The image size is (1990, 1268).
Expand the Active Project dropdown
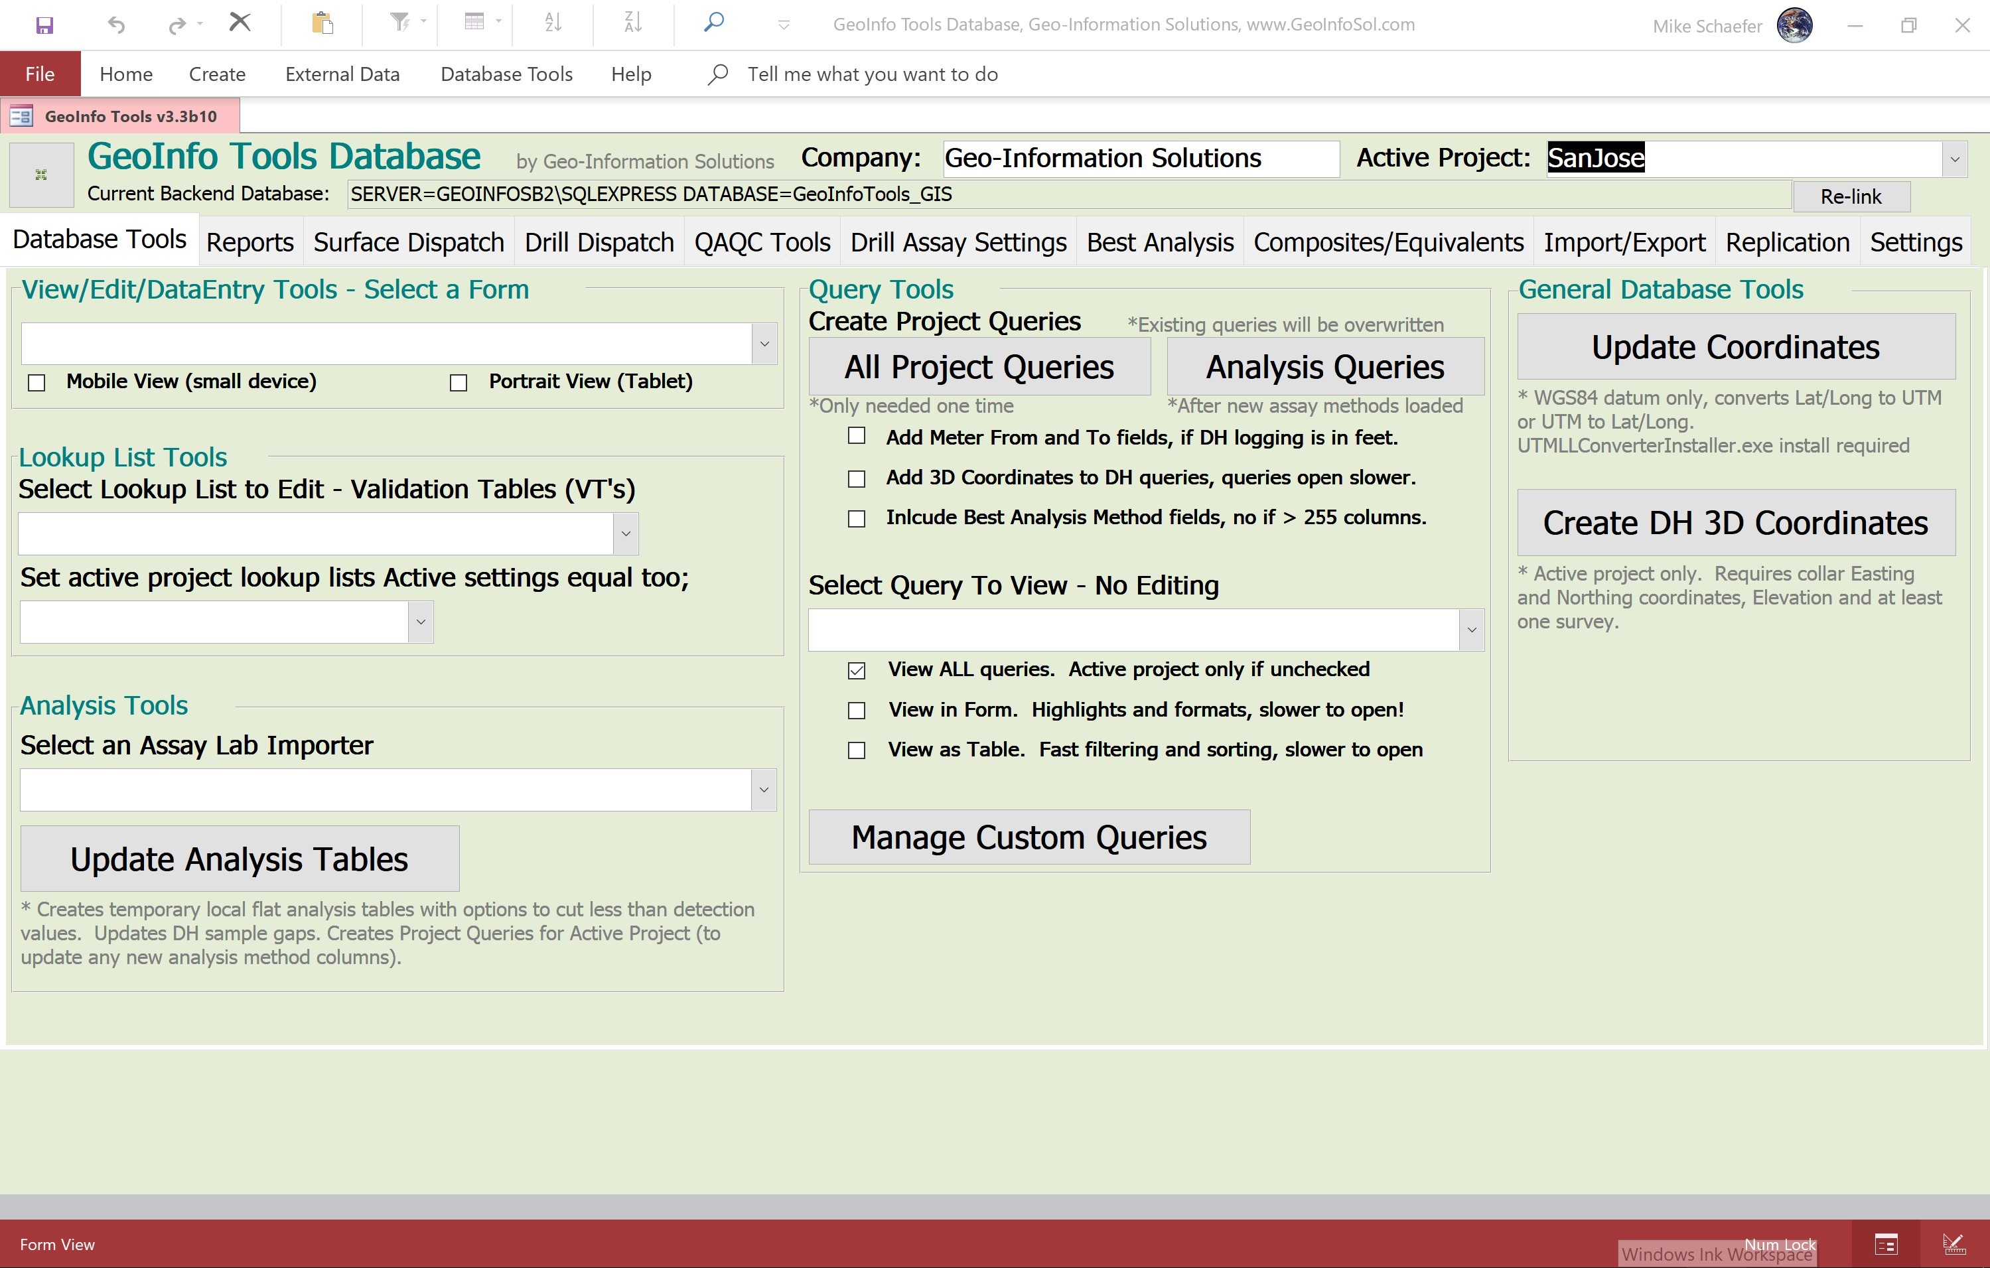(1954, 159)
